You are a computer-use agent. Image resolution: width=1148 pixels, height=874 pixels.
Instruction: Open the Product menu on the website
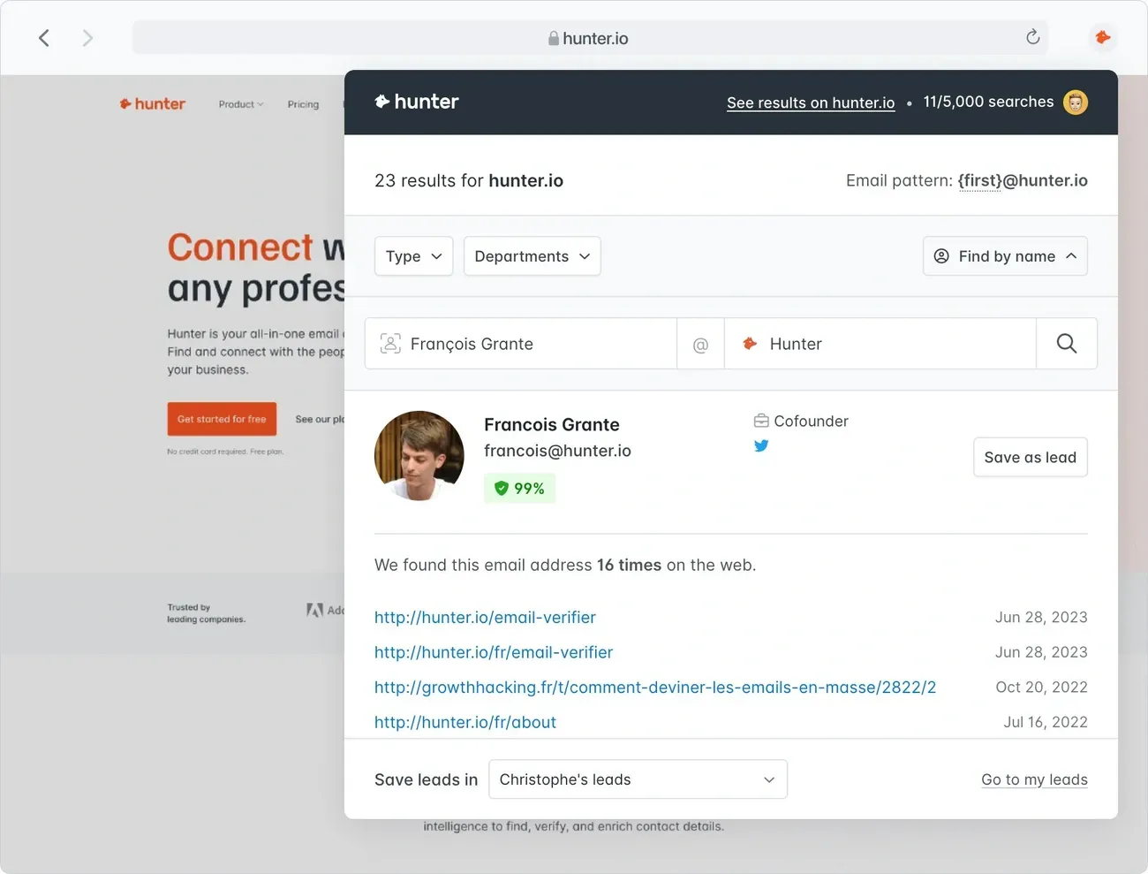[x=240, y=104]
